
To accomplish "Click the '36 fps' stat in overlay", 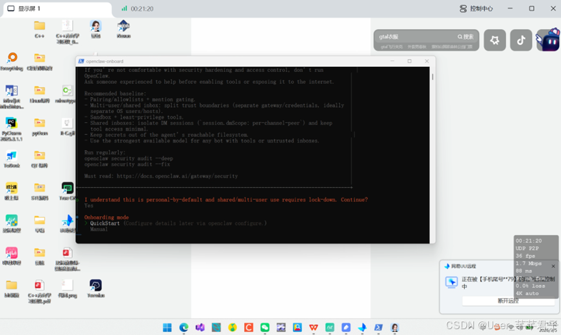I will (x=525, y=256).
